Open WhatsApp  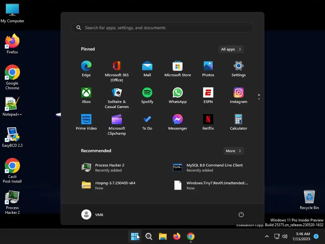point(178,95)
